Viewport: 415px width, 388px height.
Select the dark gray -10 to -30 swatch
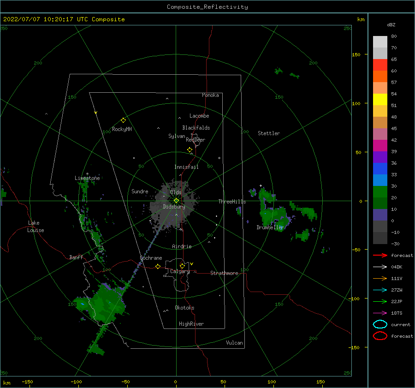click(380, 238)
